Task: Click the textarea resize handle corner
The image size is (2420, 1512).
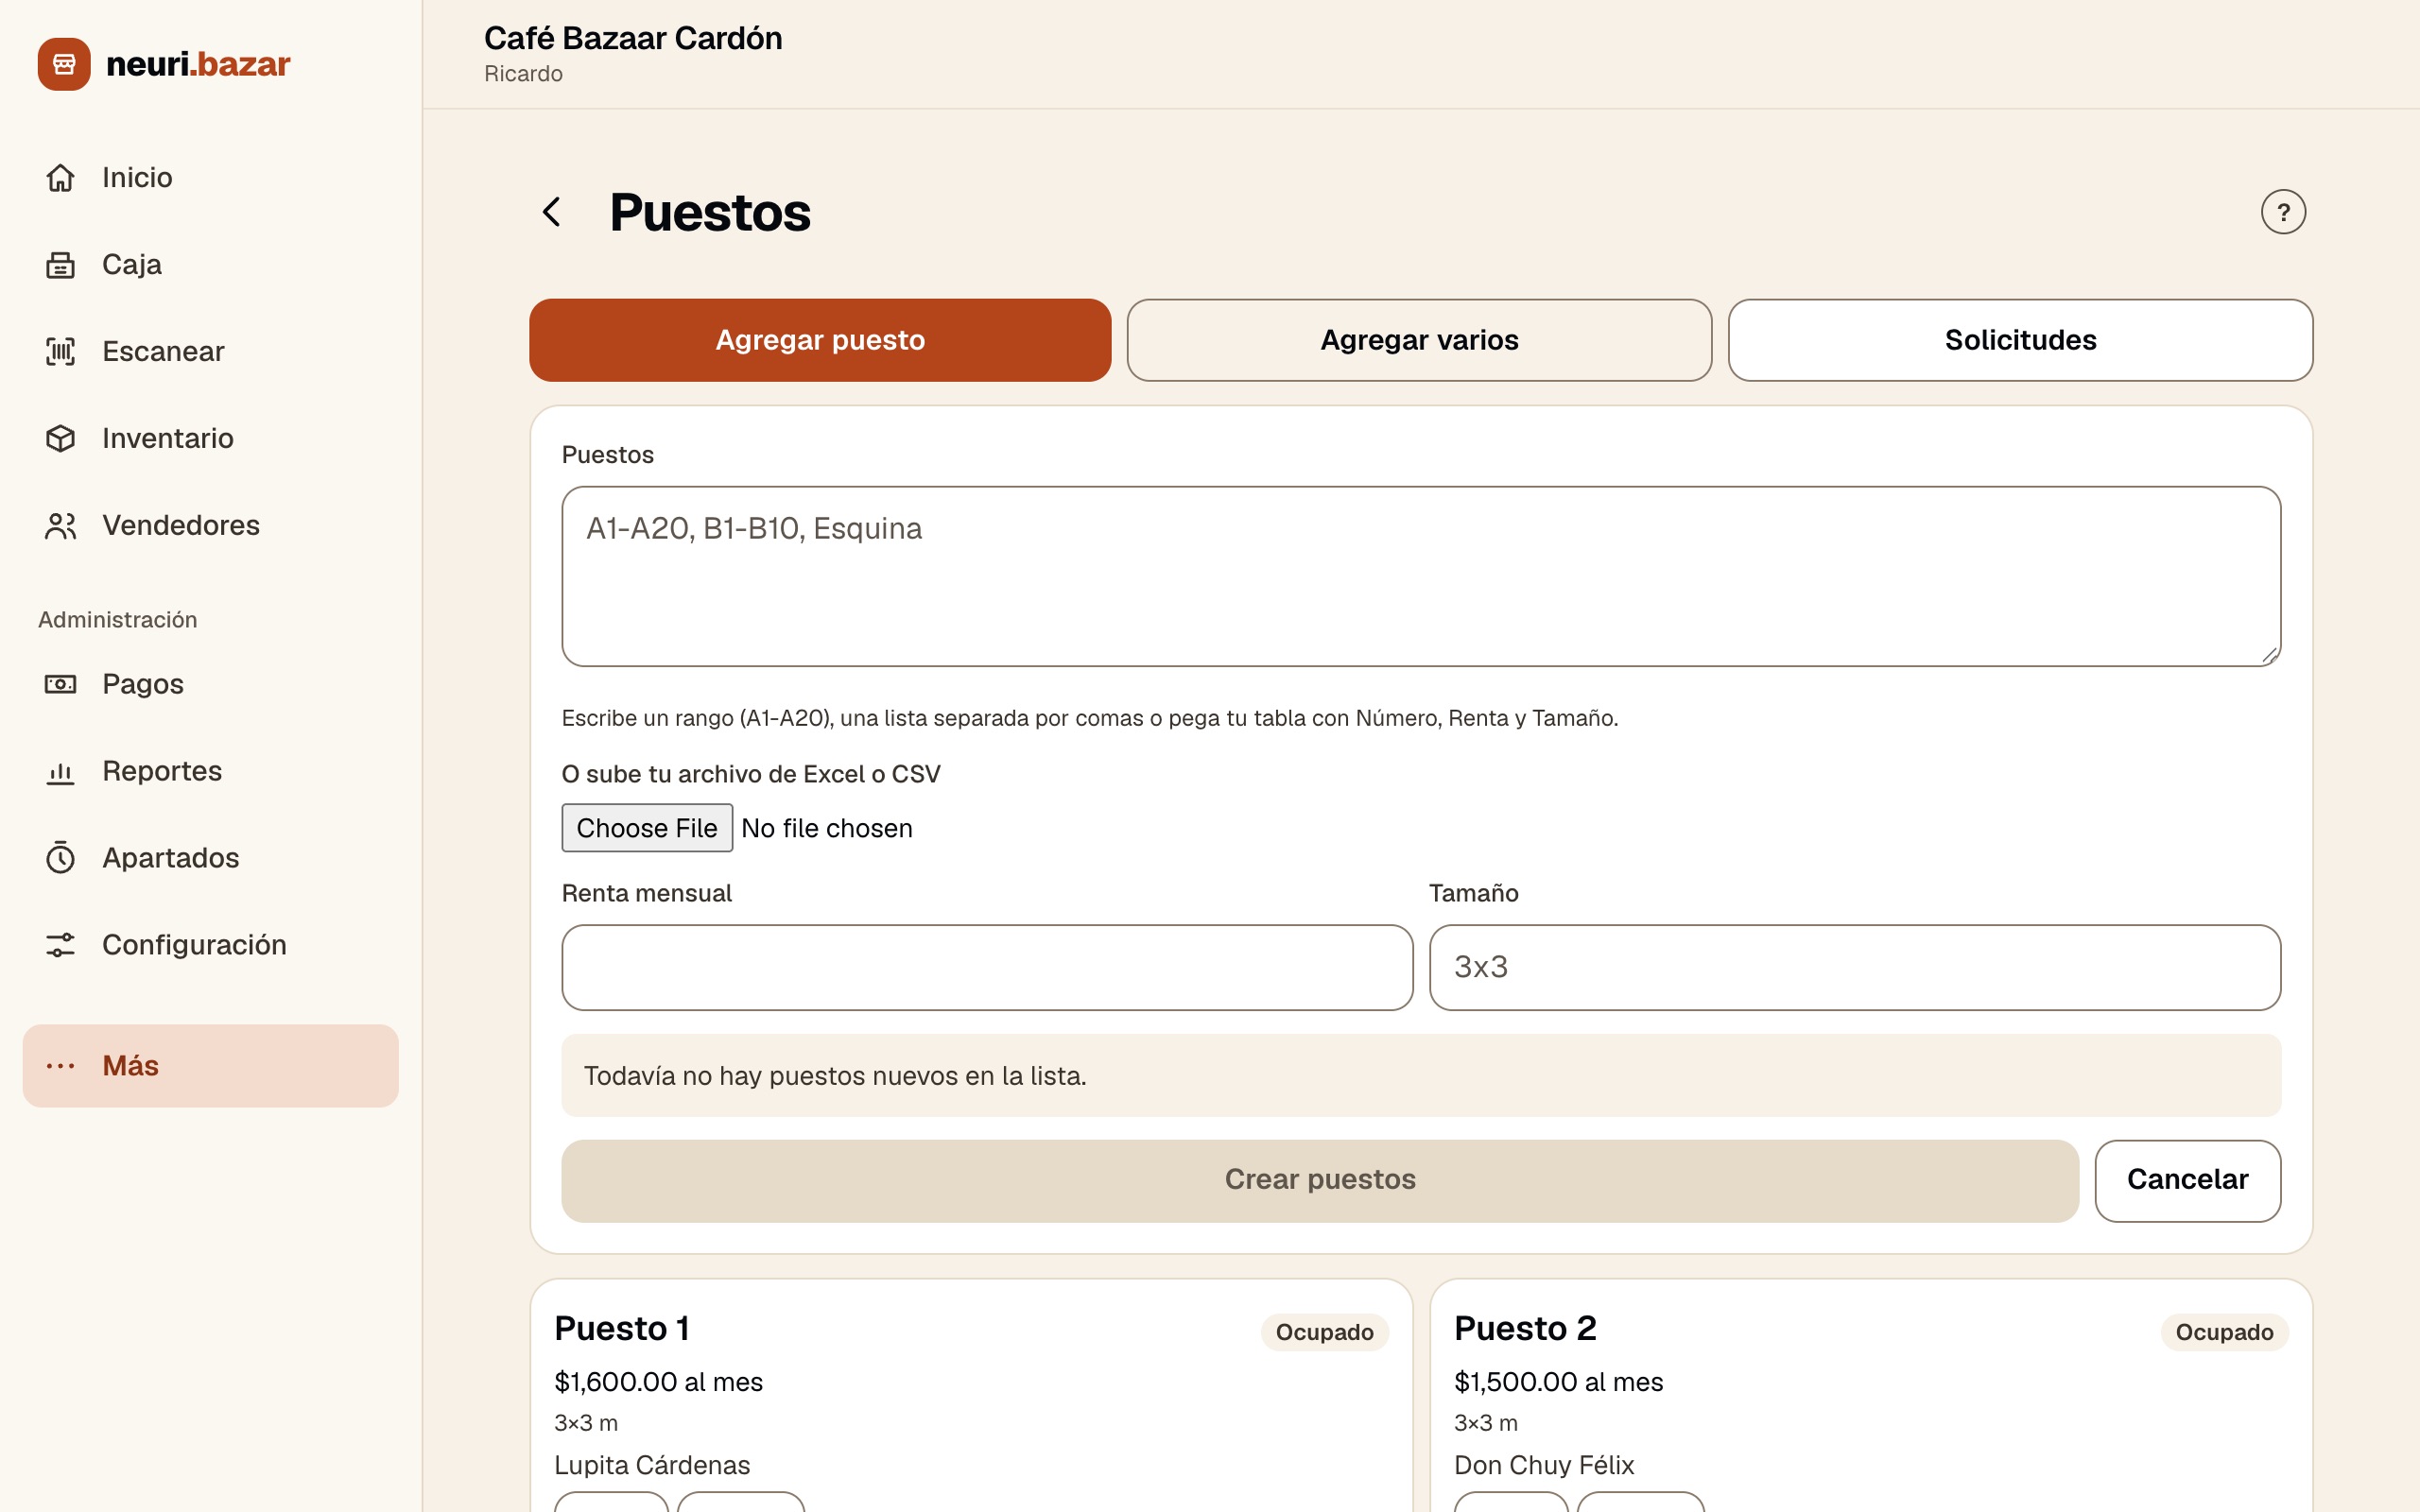Action: [x=2269, y=655]
